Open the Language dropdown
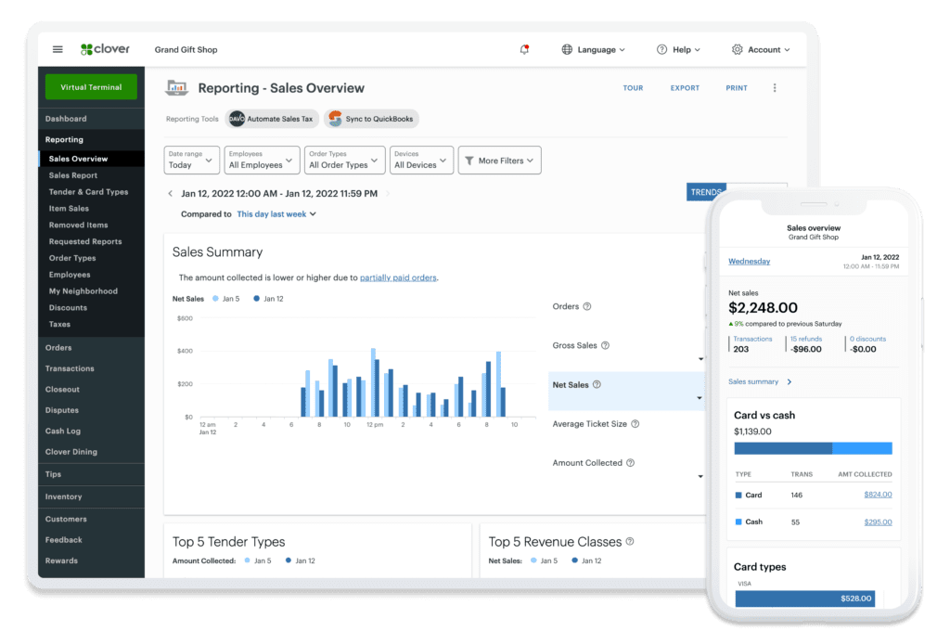Screen dimensions: 950x644 click(x=594, y=49)
